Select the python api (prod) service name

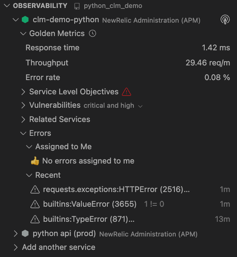[x=64, y=234]
